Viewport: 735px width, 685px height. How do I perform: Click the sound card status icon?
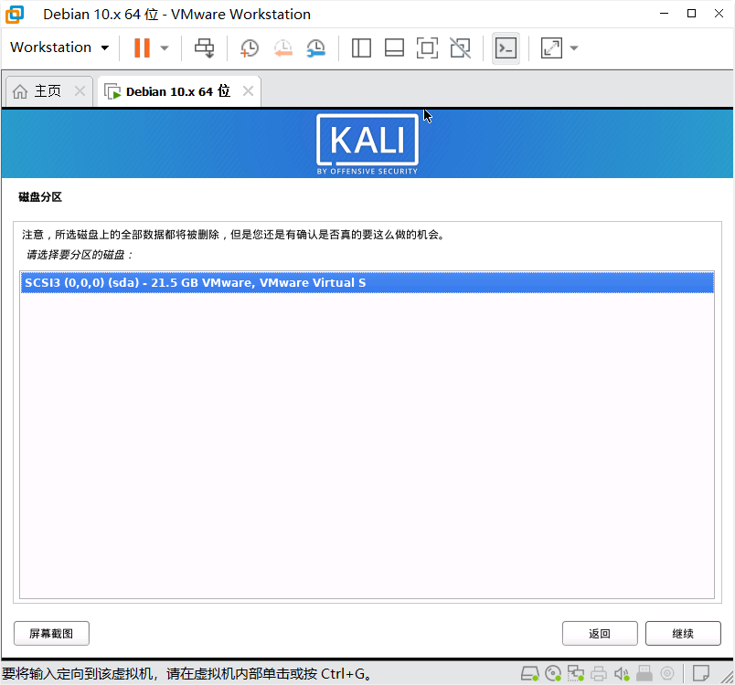point(622,674)
